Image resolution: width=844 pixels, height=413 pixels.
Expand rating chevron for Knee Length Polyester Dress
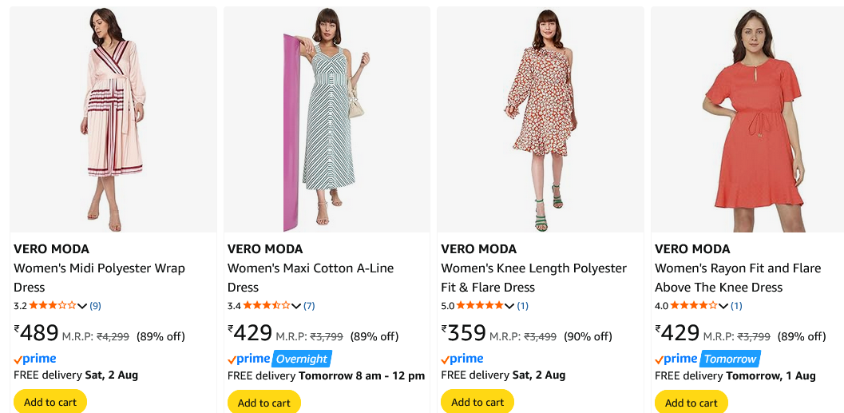[509, 306]
